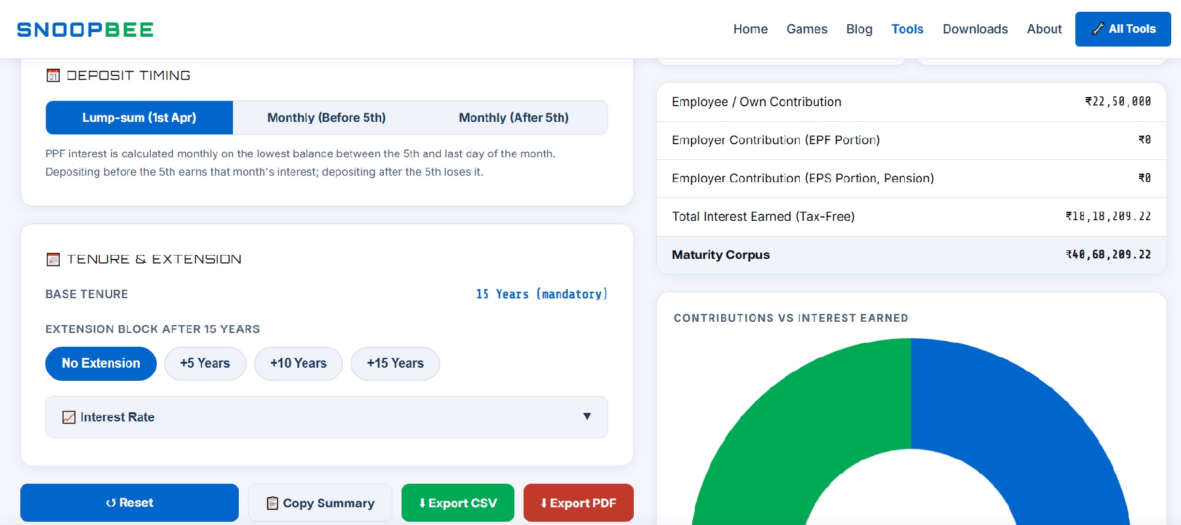
Task: Expand the Interest Rate section
Action: tap(327, 417)
